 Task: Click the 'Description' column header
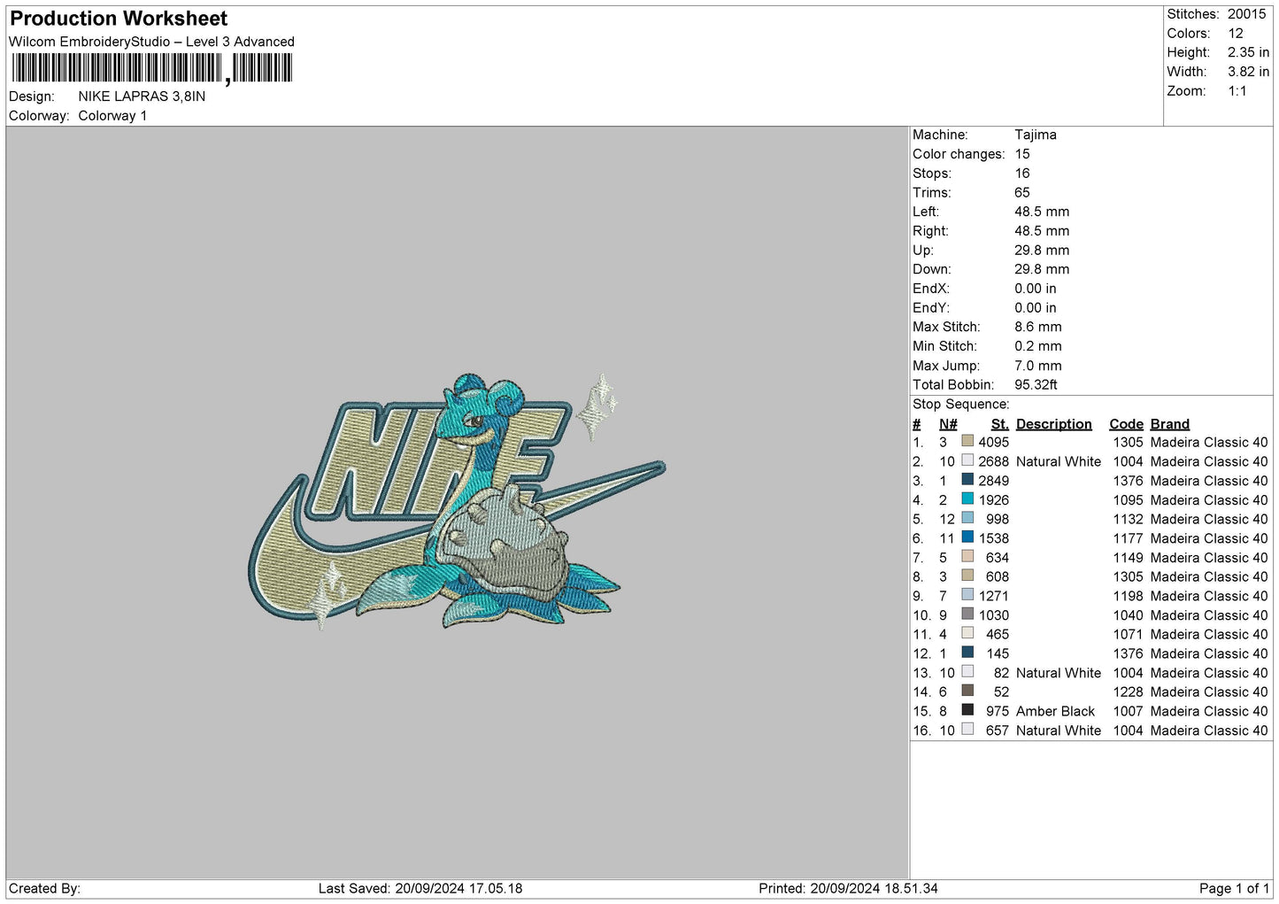tap(1054, 424)
